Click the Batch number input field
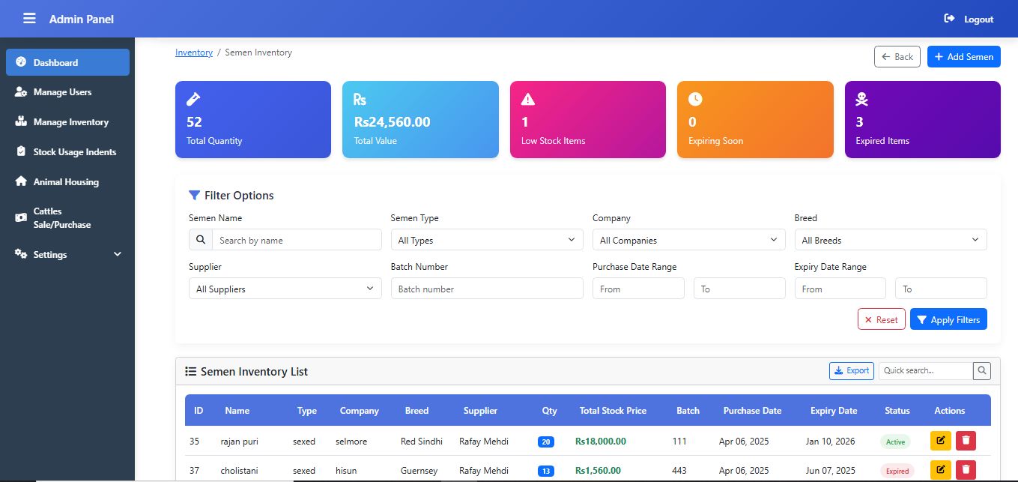1018x482 pixels. (x=486, y=289)
